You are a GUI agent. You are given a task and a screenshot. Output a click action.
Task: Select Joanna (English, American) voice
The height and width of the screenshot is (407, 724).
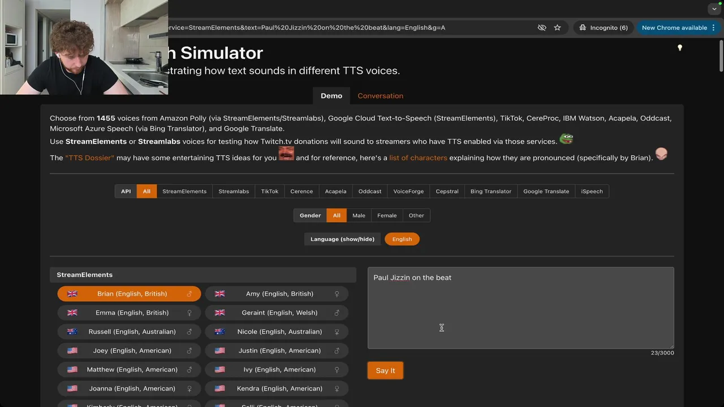pyautogui.click(x=129, y=388)
